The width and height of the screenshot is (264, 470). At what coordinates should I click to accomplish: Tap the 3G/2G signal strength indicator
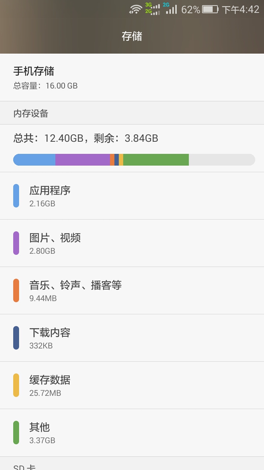(x=153, y=9)
